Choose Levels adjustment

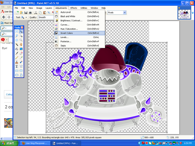tap(80, 37)
